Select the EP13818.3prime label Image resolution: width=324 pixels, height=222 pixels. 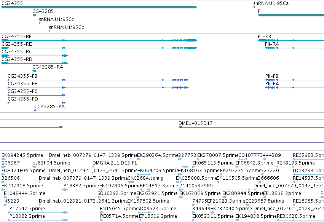[282, 193]
